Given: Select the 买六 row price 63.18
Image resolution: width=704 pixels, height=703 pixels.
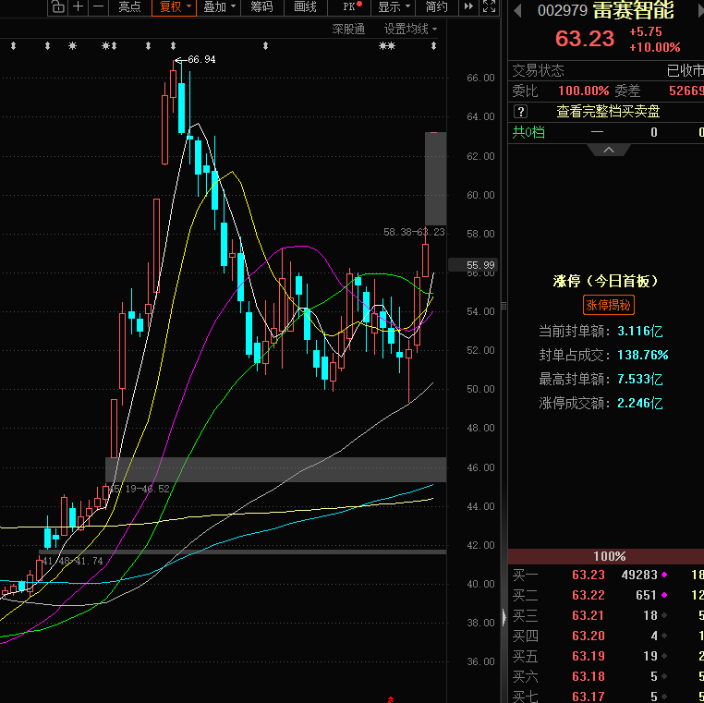Looking at the screenshot, I should click(x=589, y=676).
